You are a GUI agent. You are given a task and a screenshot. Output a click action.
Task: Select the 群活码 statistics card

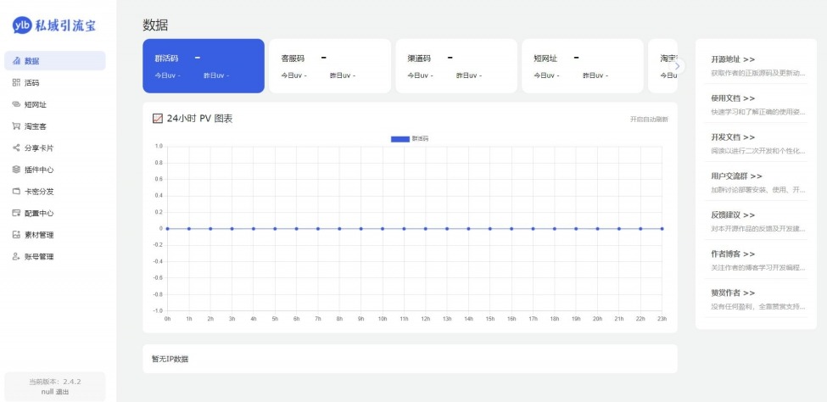pos(204,66)
